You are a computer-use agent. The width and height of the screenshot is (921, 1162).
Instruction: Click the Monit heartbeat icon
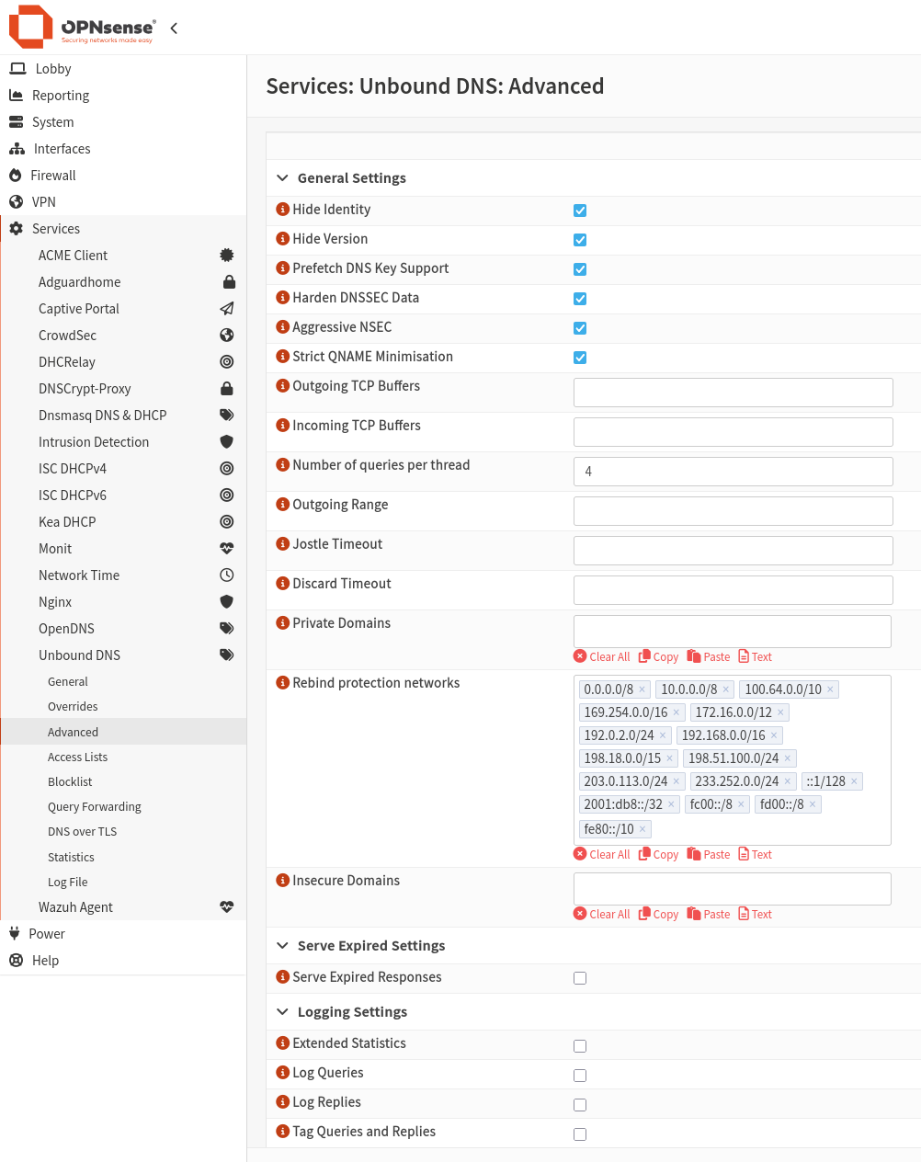(x=227, y=548)
